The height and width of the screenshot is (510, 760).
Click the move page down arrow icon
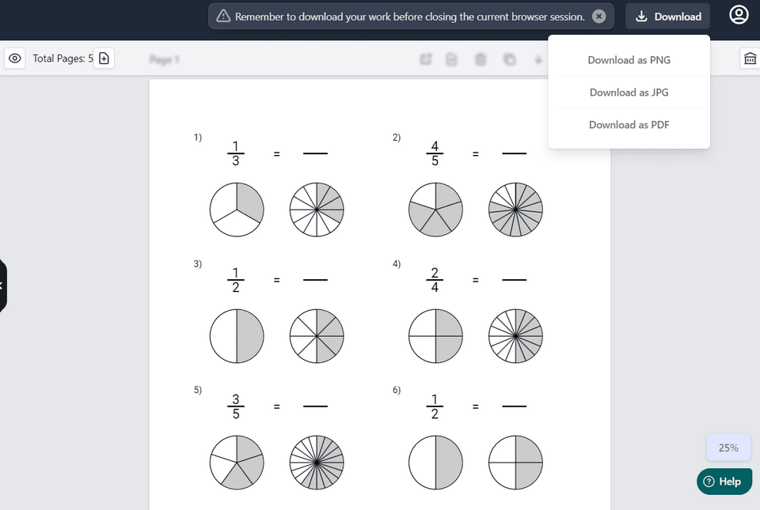pyautogui.click(x=538, y=59)
